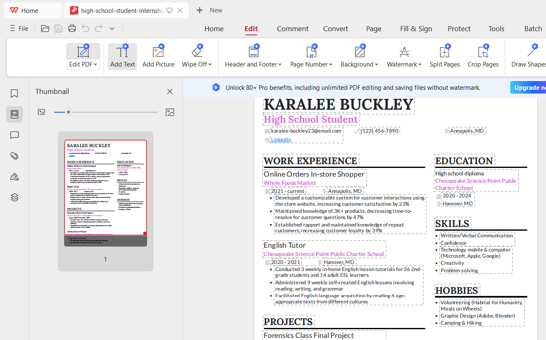
Task: Open the Comments sidebar panel
Action: click(14, 135)
